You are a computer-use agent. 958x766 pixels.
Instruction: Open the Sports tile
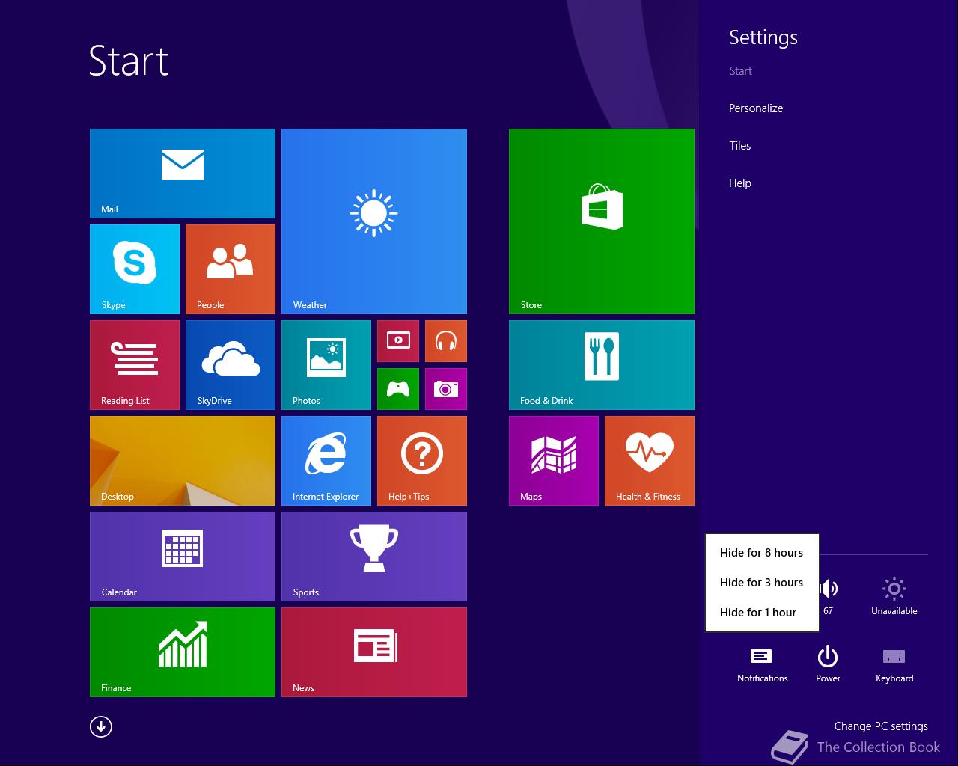click(x=374, y=557)
